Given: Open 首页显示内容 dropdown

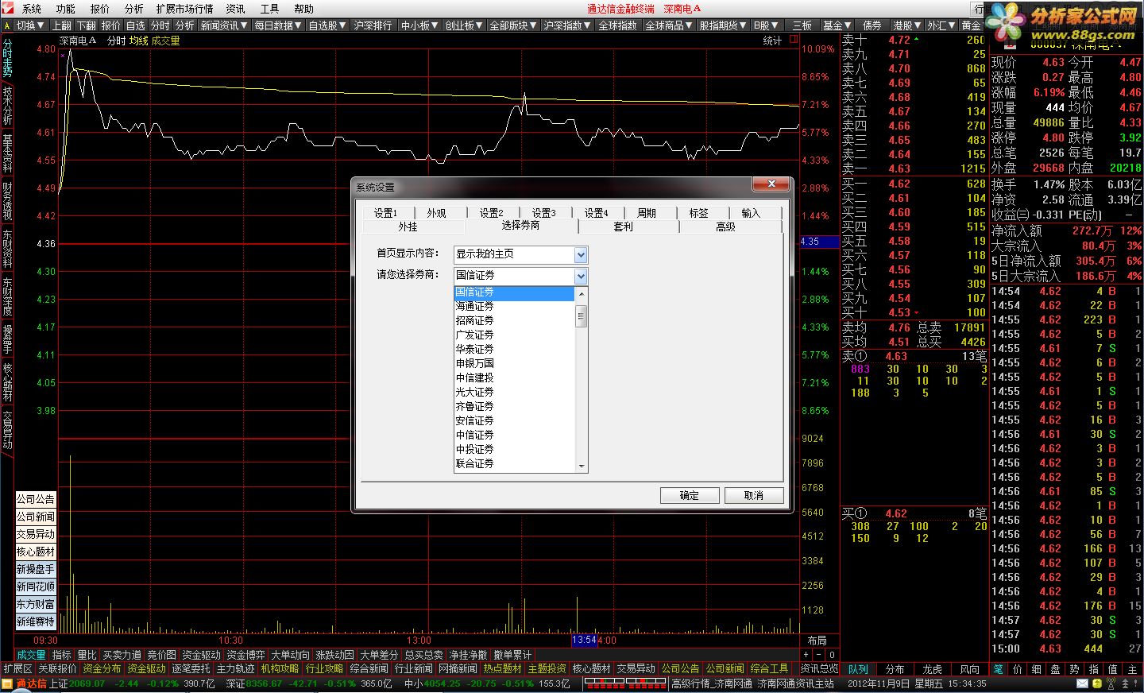Looking at the screenshot, I should [581, 254].
